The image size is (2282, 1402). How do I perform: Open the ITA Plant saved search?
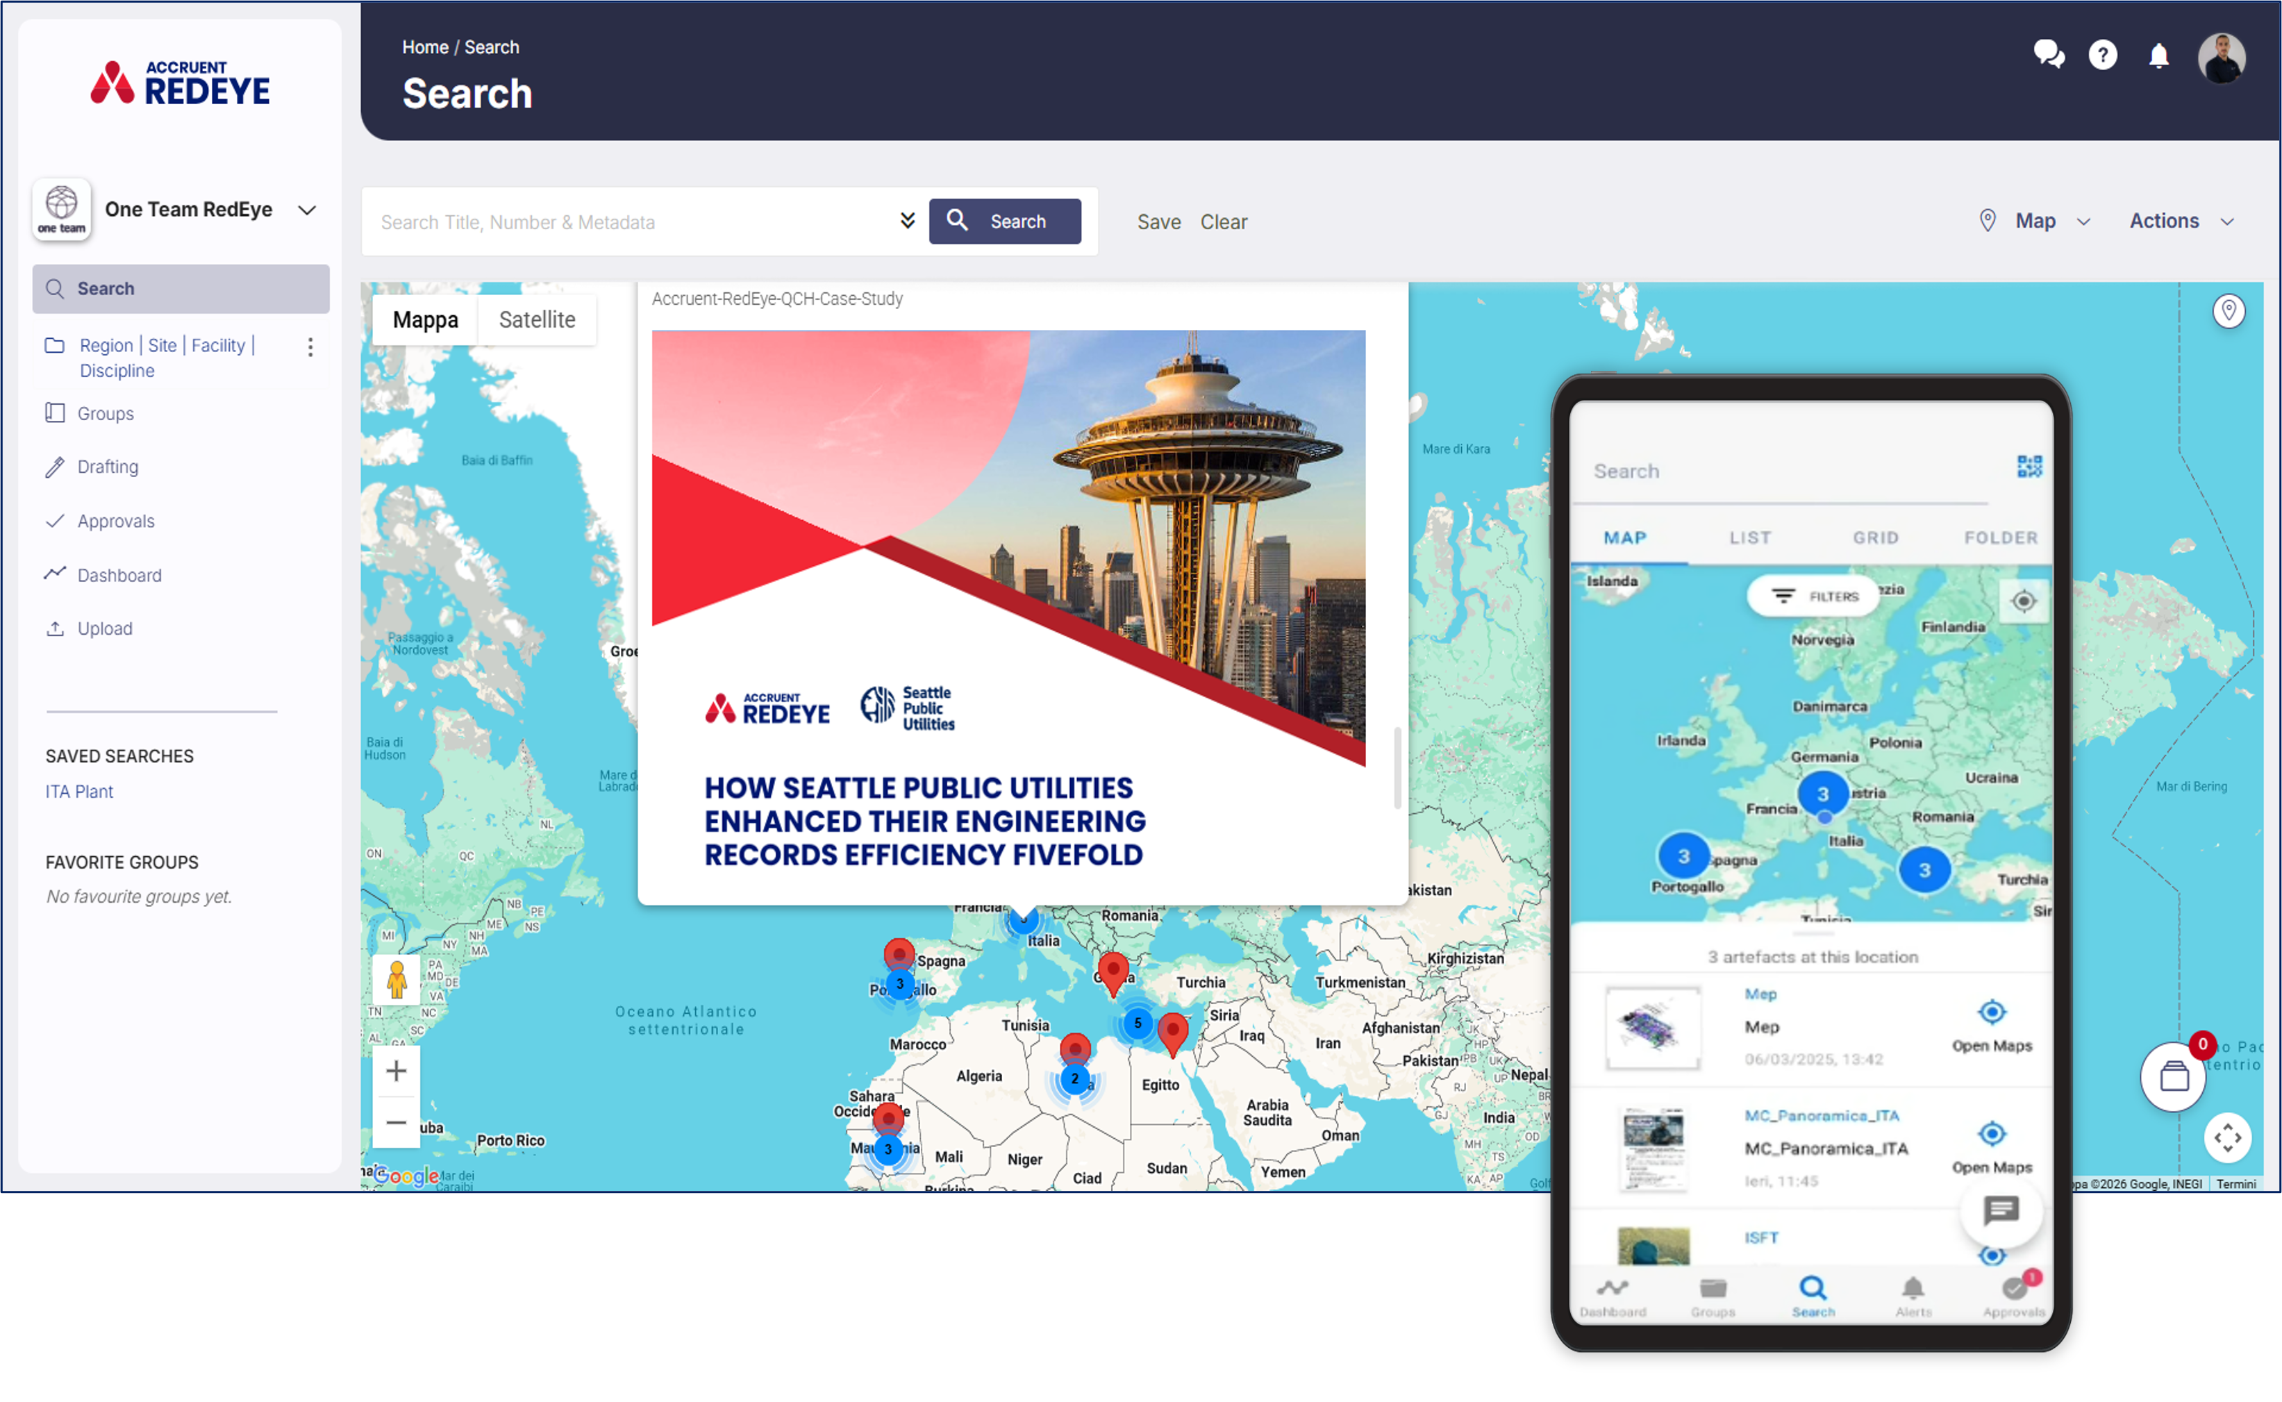click(78, 791)
